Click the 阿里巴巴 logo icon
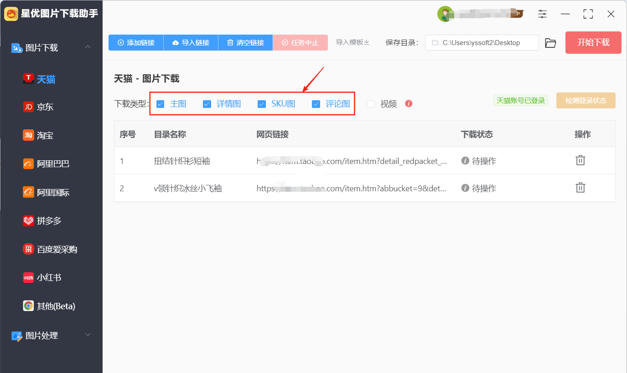Viewport: 627px width, 373px height. click(28, 164)
